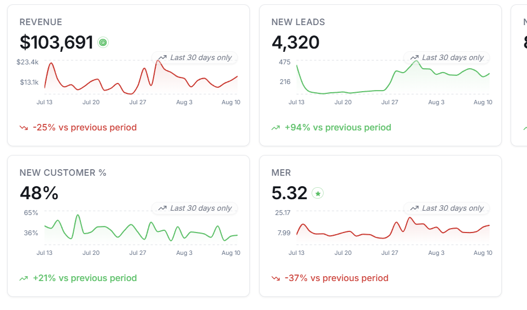This screenshot has height=310, width=527.
Task: Click the Aug 3 marker on New Leads chart
Action: pyautogui.click(x=436, y=102)
